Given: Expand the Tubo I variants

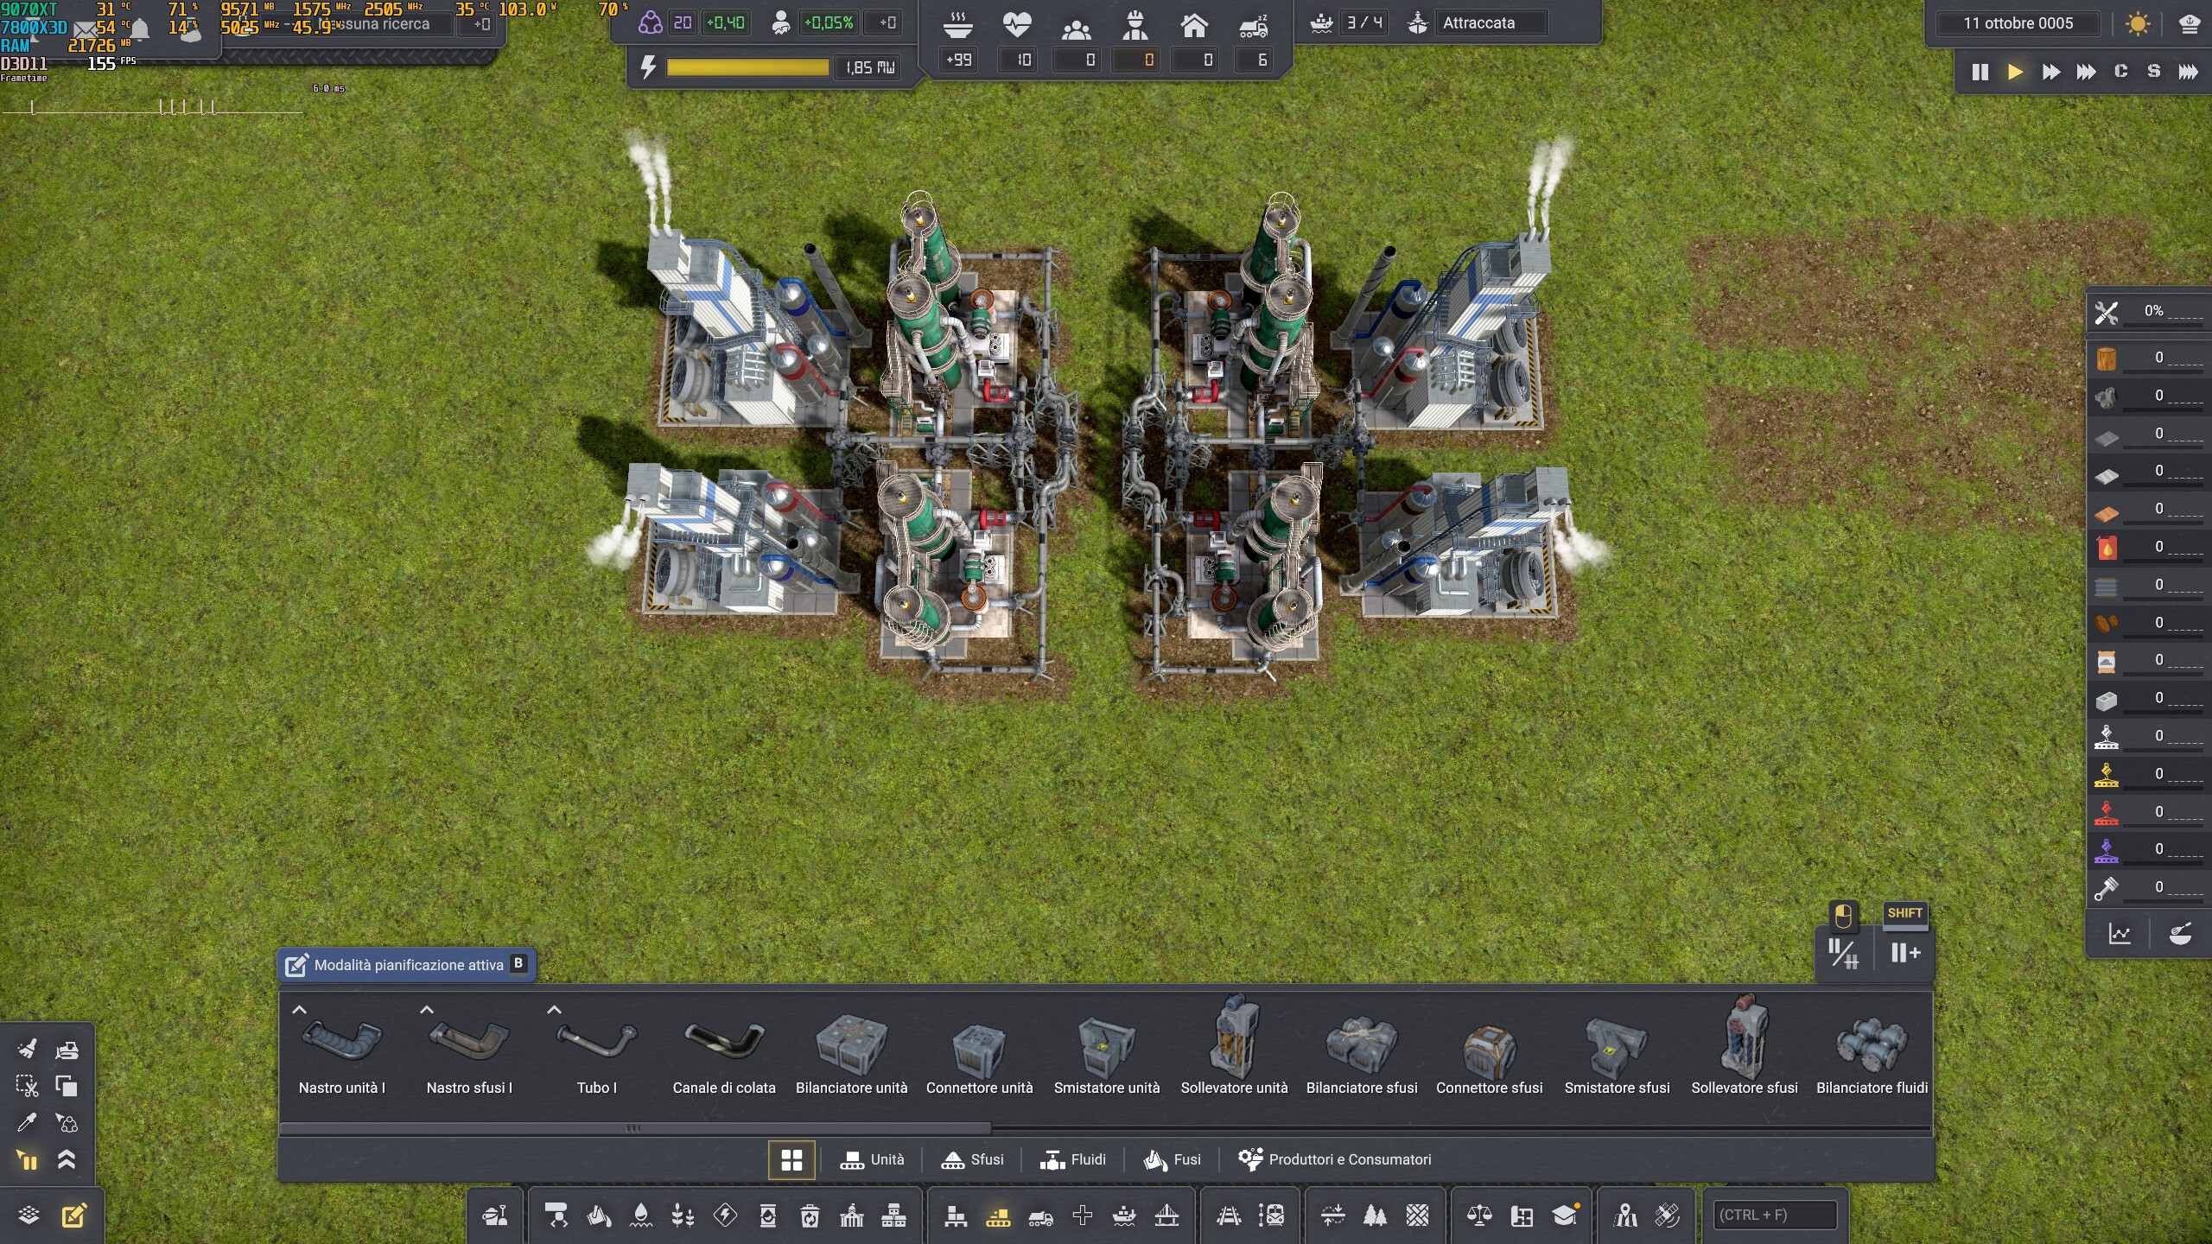Looking at the screenshot, I should pyautogui.click(x=555, y=1009).
